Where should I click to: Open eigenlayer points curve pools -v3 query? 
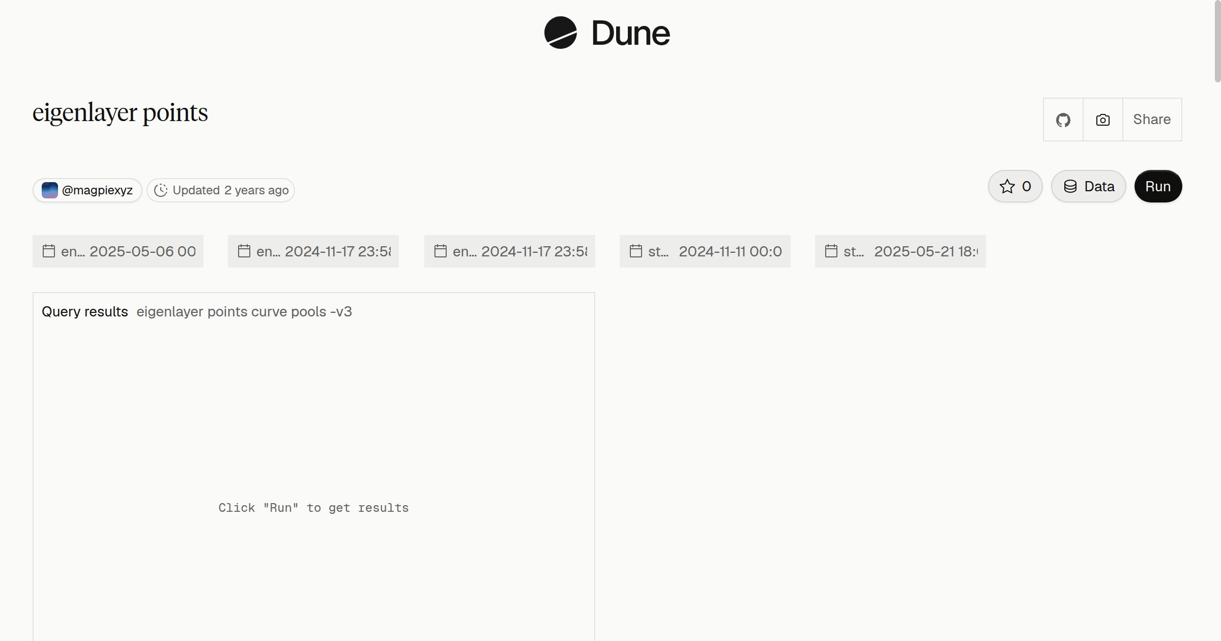(x=244, y=311)
